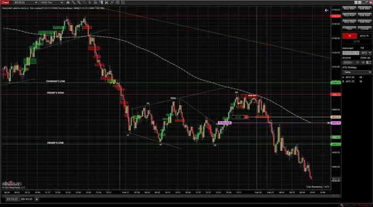
Task: Click the Horizontal Label indicator text header
Action: [x=53, y=8]
